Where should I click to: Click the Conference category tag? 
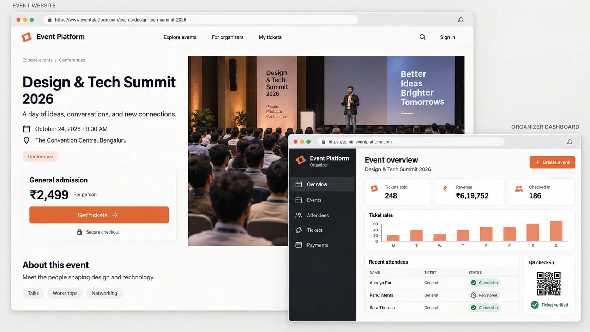click(41, 156)
